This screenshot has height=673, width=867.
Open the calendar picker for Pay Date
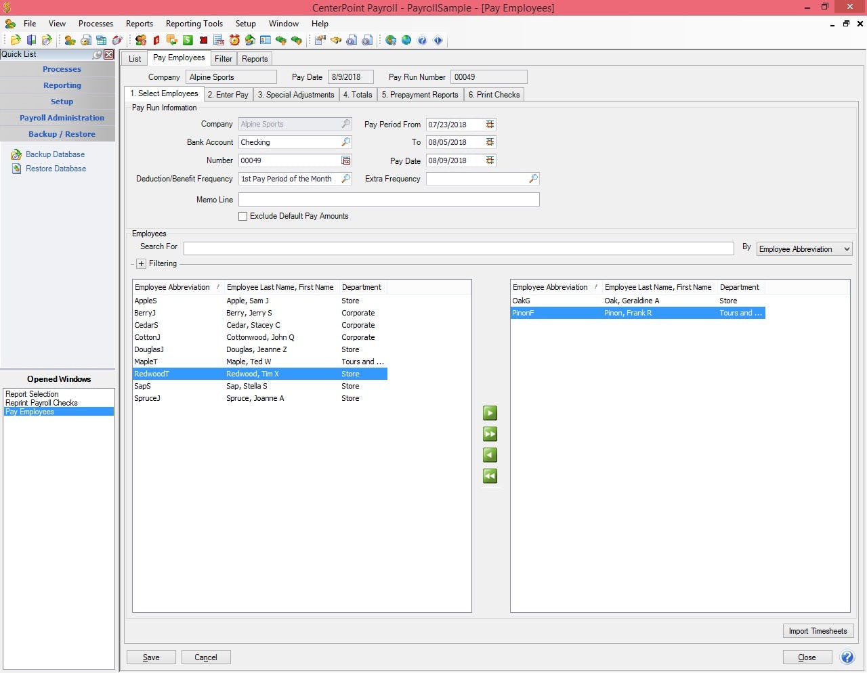489,160
